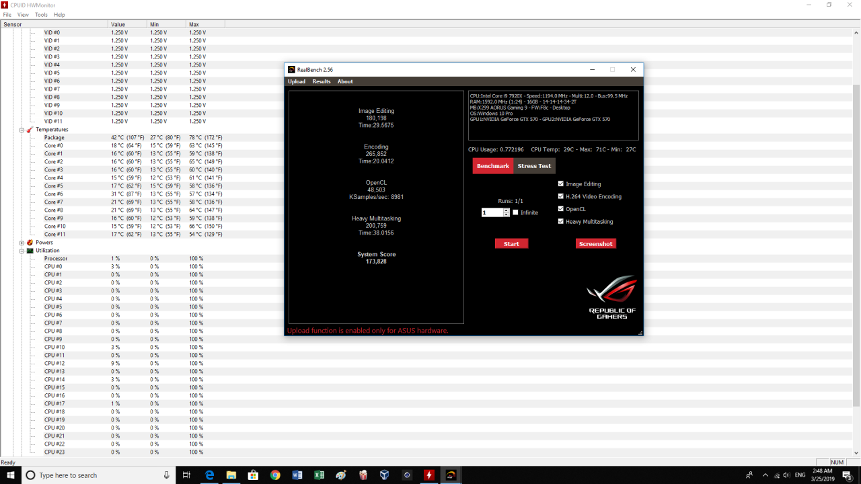Launch Google Chrome from the taskbar
Viewport: 861px width, 484px height.
click(x=275, y=475)
